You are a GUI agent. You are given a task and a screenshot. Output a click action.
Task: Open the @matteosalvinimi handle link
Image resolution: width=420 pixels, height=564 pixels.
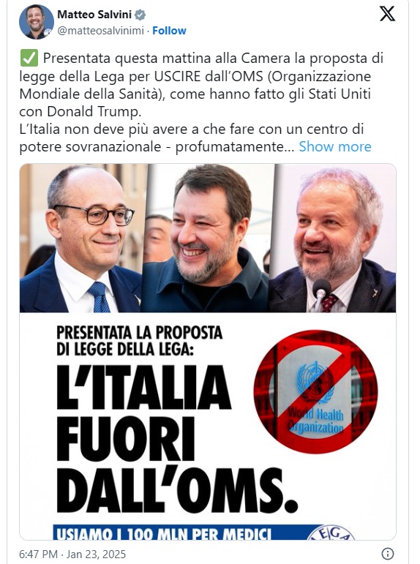(x=100, y=31)
